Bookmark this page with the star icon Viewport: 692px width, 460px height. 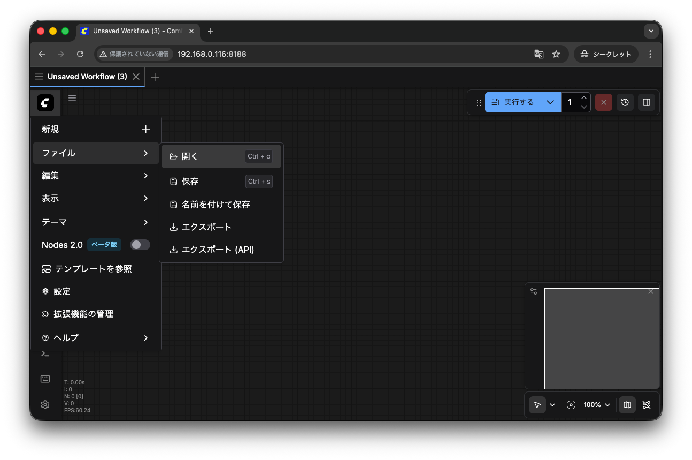[x=556, y=54]
